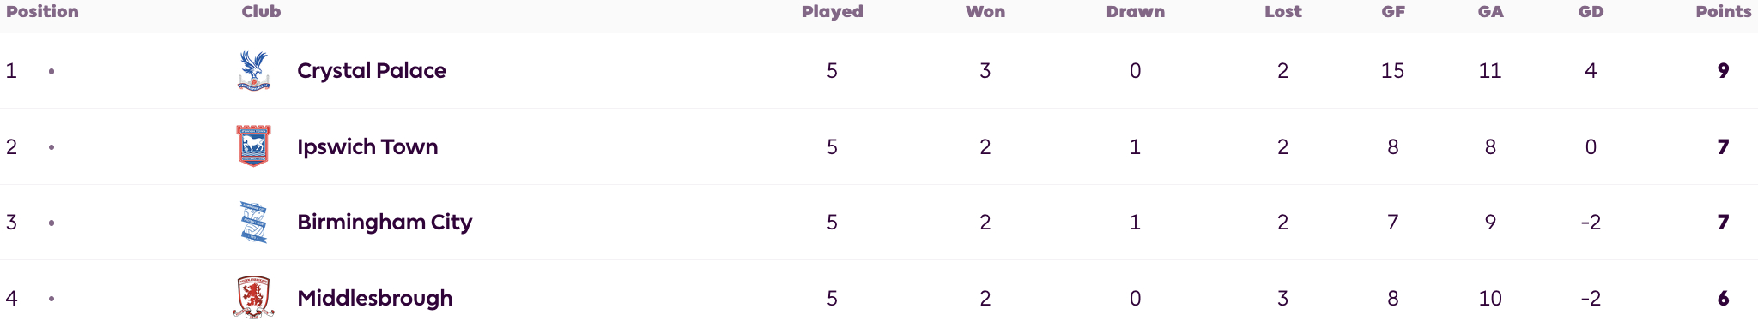The width and height of the screenshot is (1758, 327).
Task: Open the Birmingham City club page
Action: tap(385, 222)
